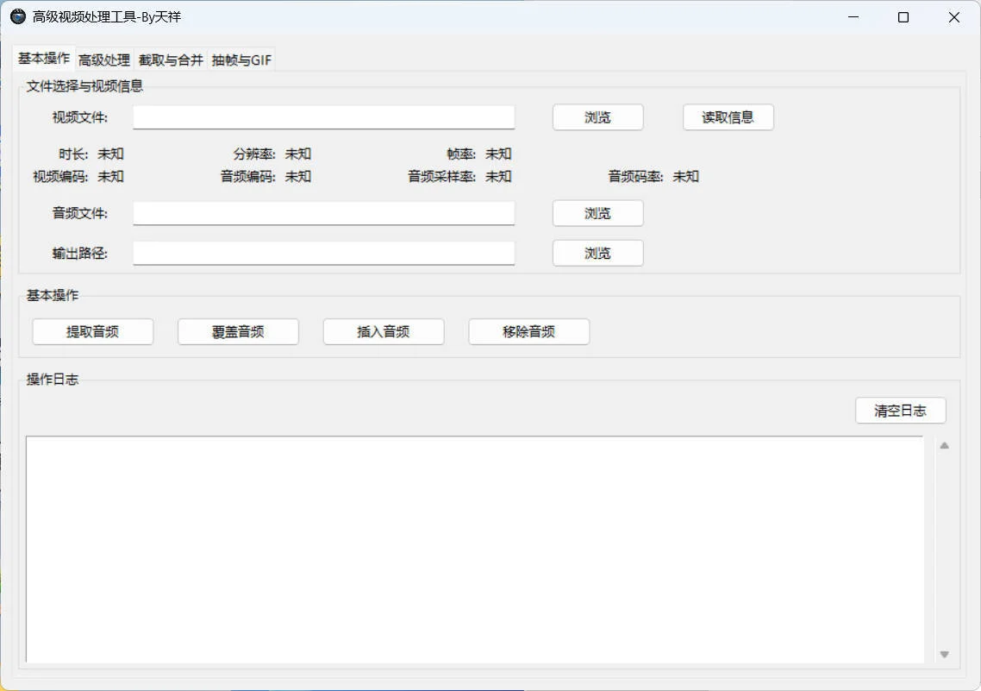Switch to the 截取与合并 tab
Viewport: 981px width, 691px height.
[x=170, y=60]
